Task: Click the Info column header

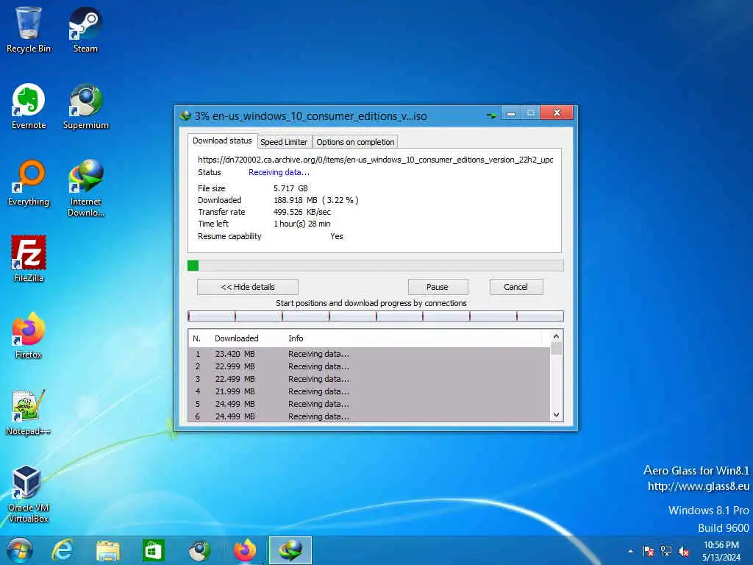Action: point(296,338)
